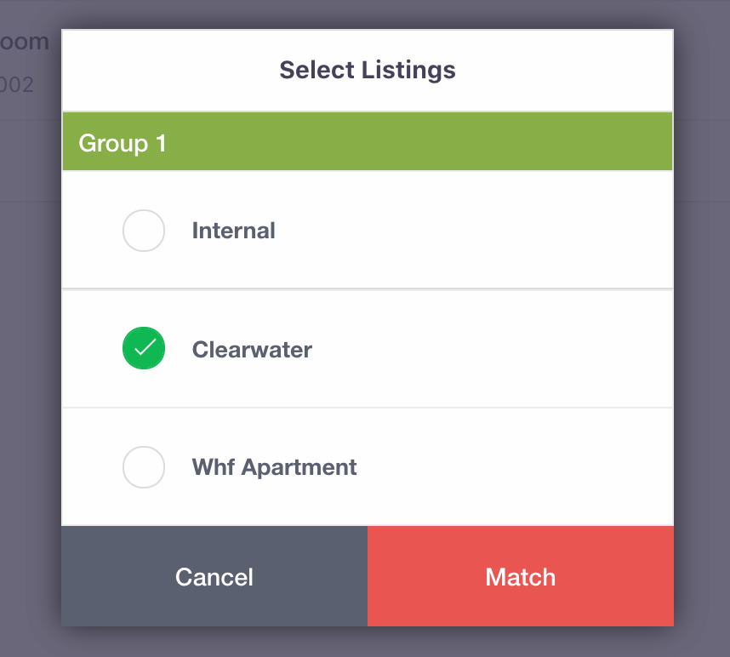Screen dimensions: 730x657
Task: Deselect Clearwater via its green toggle
Action: [144, 348]
